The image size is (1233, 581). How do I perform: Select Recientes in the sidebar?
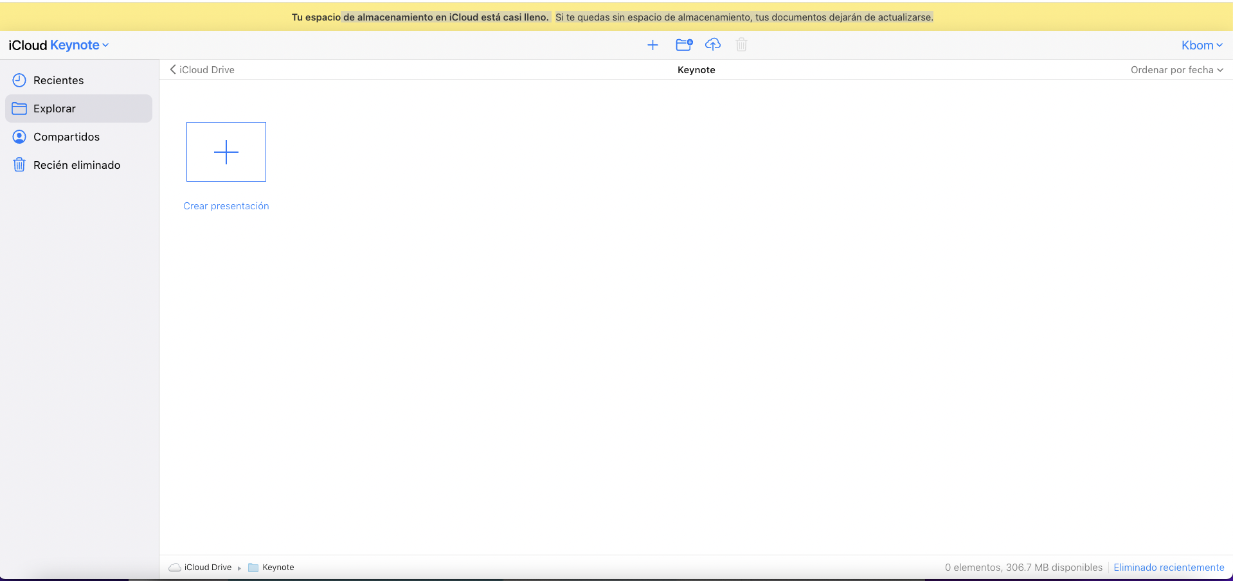coord(78,80)
